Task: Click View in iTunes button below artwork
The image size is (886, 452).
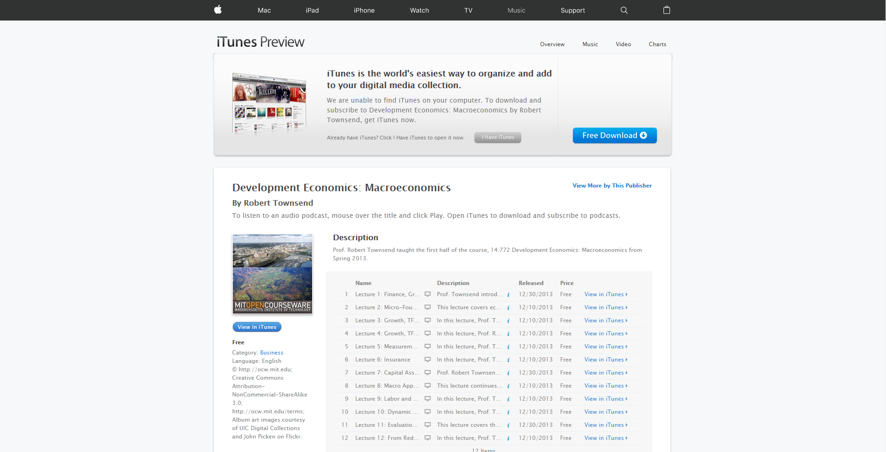Action: point(257,327)
